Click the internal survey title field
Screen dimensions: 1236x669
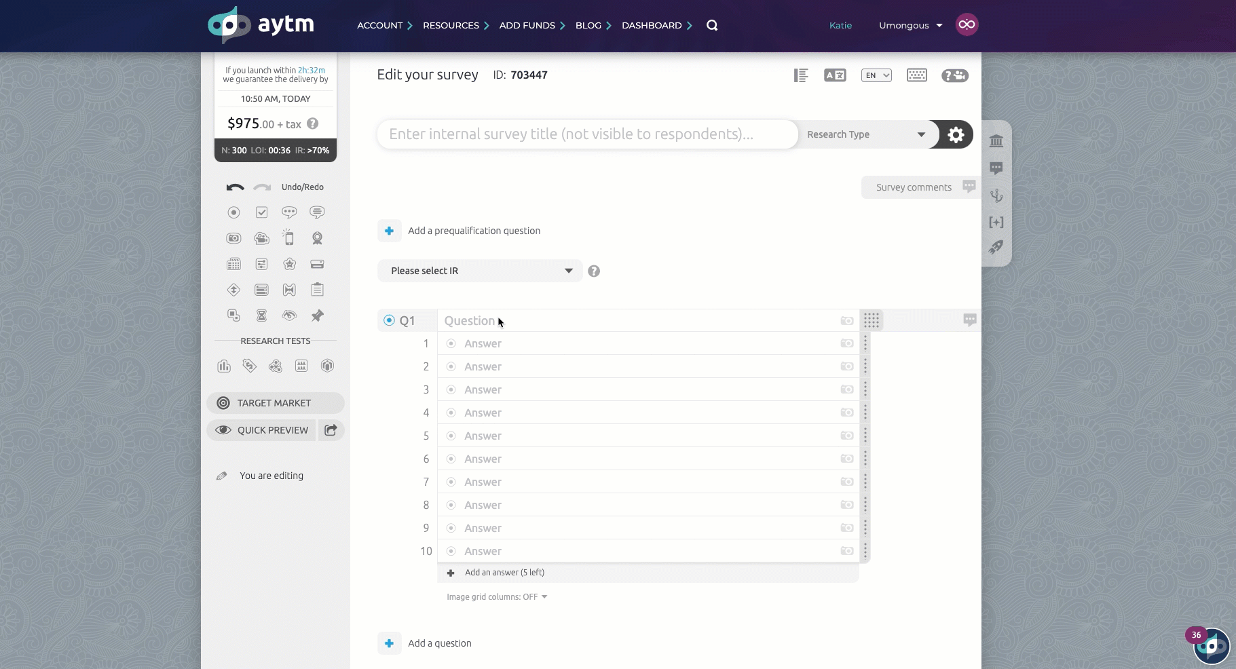point(587,134)
